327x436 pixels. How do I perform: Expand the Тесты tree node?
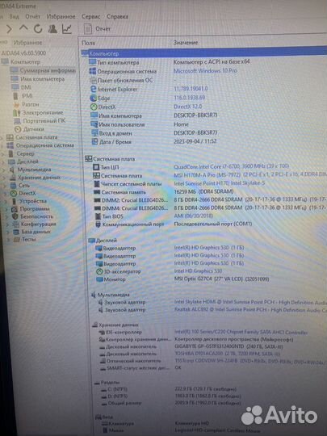point(9,239)
